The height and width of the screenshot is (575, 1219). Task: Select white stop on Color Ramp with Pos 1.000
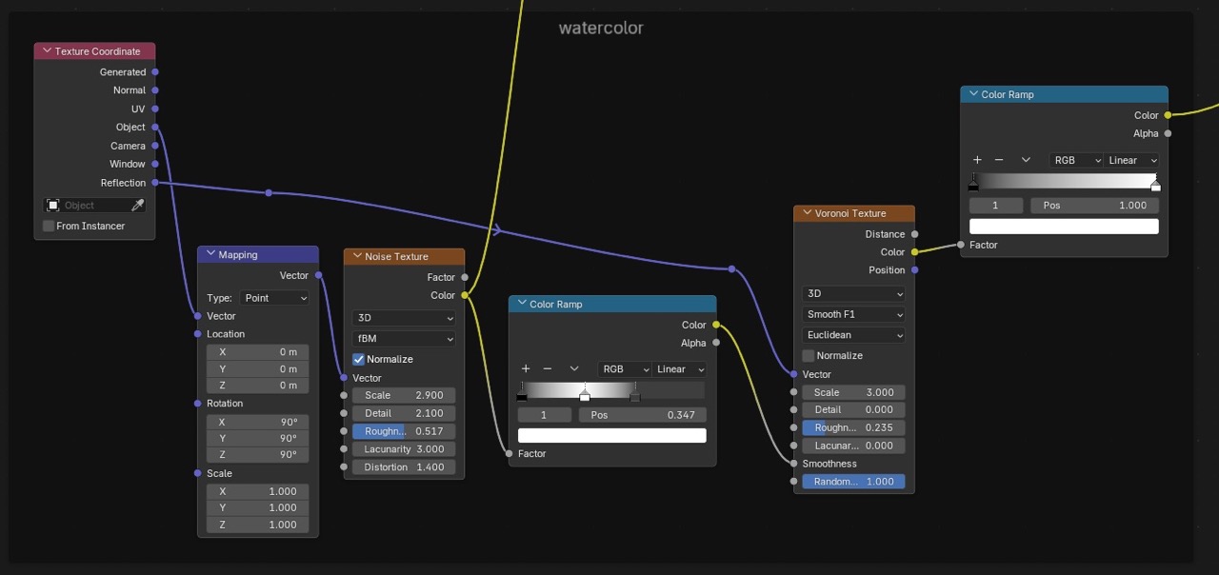pos(1155,187)
